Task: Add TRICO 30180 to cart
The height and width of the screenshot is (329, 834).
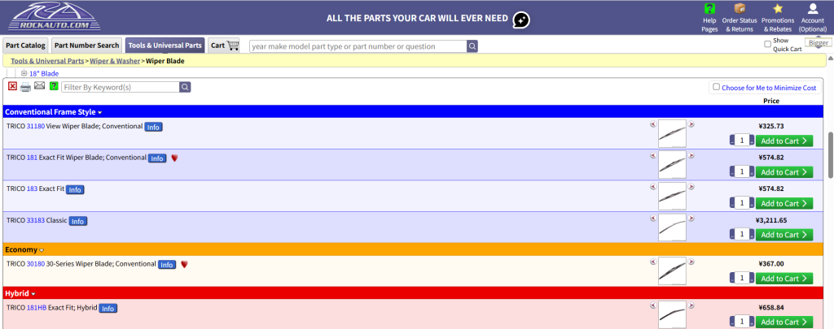Action: (784, 279)
